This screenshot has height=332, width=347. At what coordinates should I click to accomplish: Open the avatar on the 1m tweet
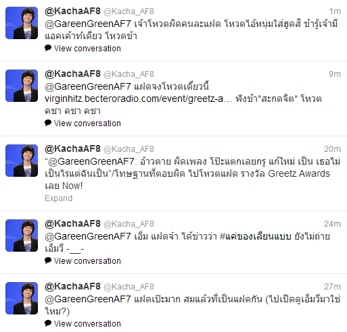pos(22,23)
